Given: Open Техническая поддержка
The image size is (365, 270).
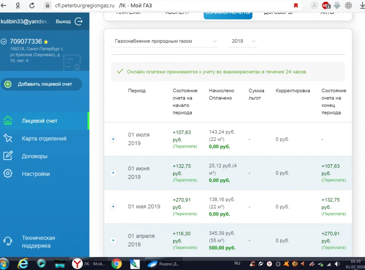Looking at the screenshot, I should click(39, 242).
